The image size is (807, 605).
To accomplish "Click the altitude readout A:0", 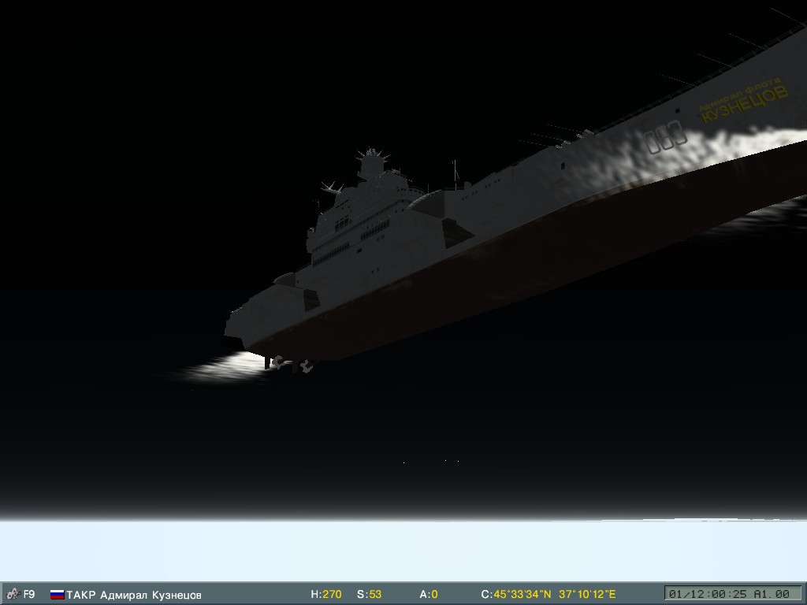I will [x=429, y=595].
